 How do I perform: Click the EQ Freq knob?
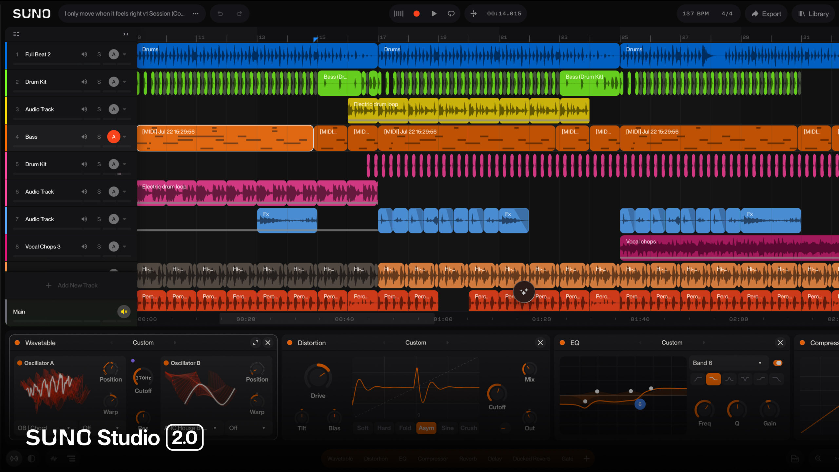(704, 410)
